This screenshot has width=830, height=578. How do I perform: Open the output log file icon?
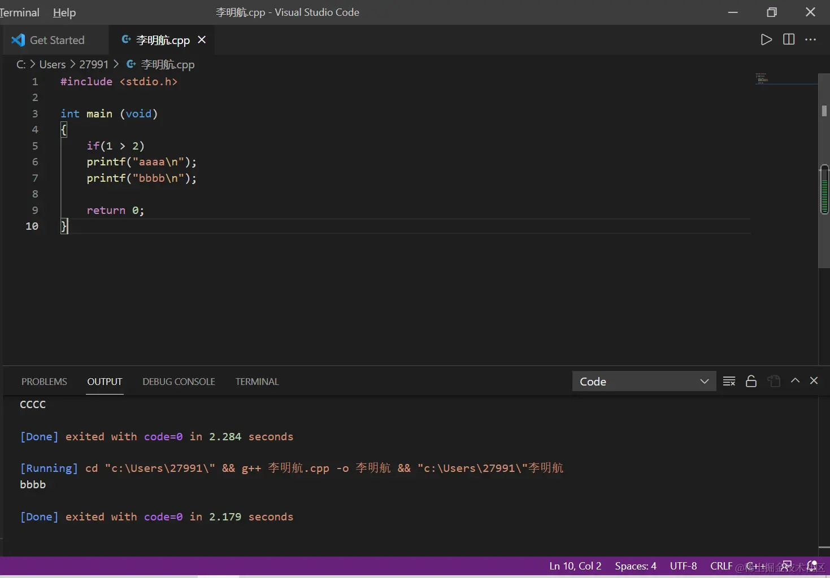tap(773, 381)
